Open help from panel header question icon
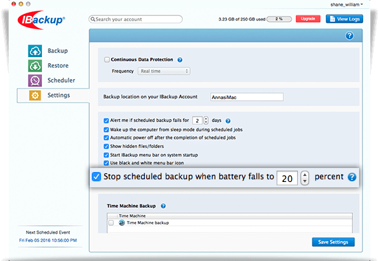This screenshot has height=261, width=379. 349,36
